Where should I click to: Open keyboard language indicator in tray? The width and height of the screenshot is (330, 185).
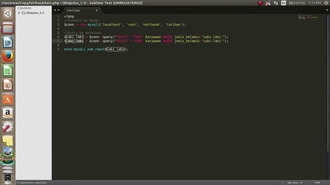(x=284, y=3)
